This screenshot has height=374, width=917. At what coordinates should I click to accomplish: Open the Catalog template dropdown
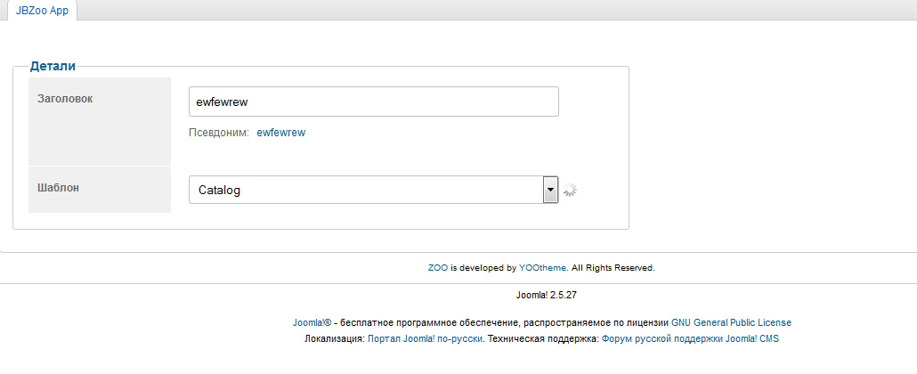(x=366, y=190)
